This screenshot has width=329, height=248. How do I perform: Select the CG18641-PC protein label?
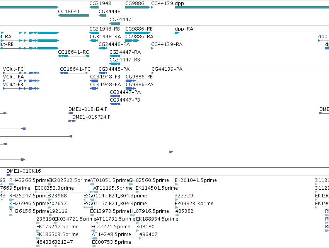coord(75,69)
